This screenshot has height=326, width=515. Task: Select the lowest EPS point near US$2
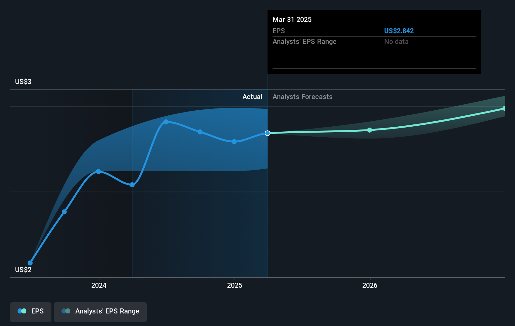pos(30,263)
